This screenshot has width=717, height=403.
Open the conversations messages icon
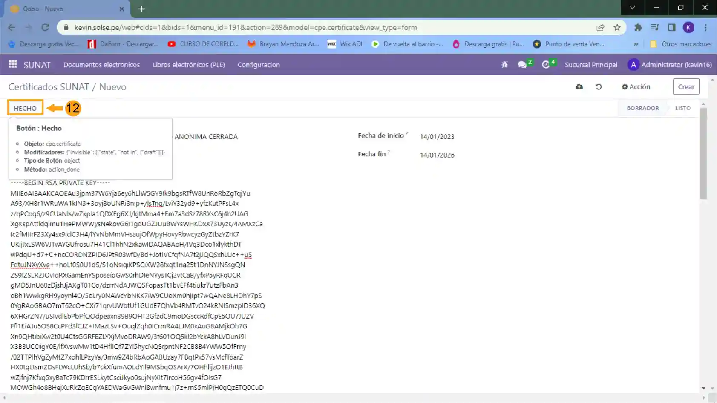click(522, 65)
